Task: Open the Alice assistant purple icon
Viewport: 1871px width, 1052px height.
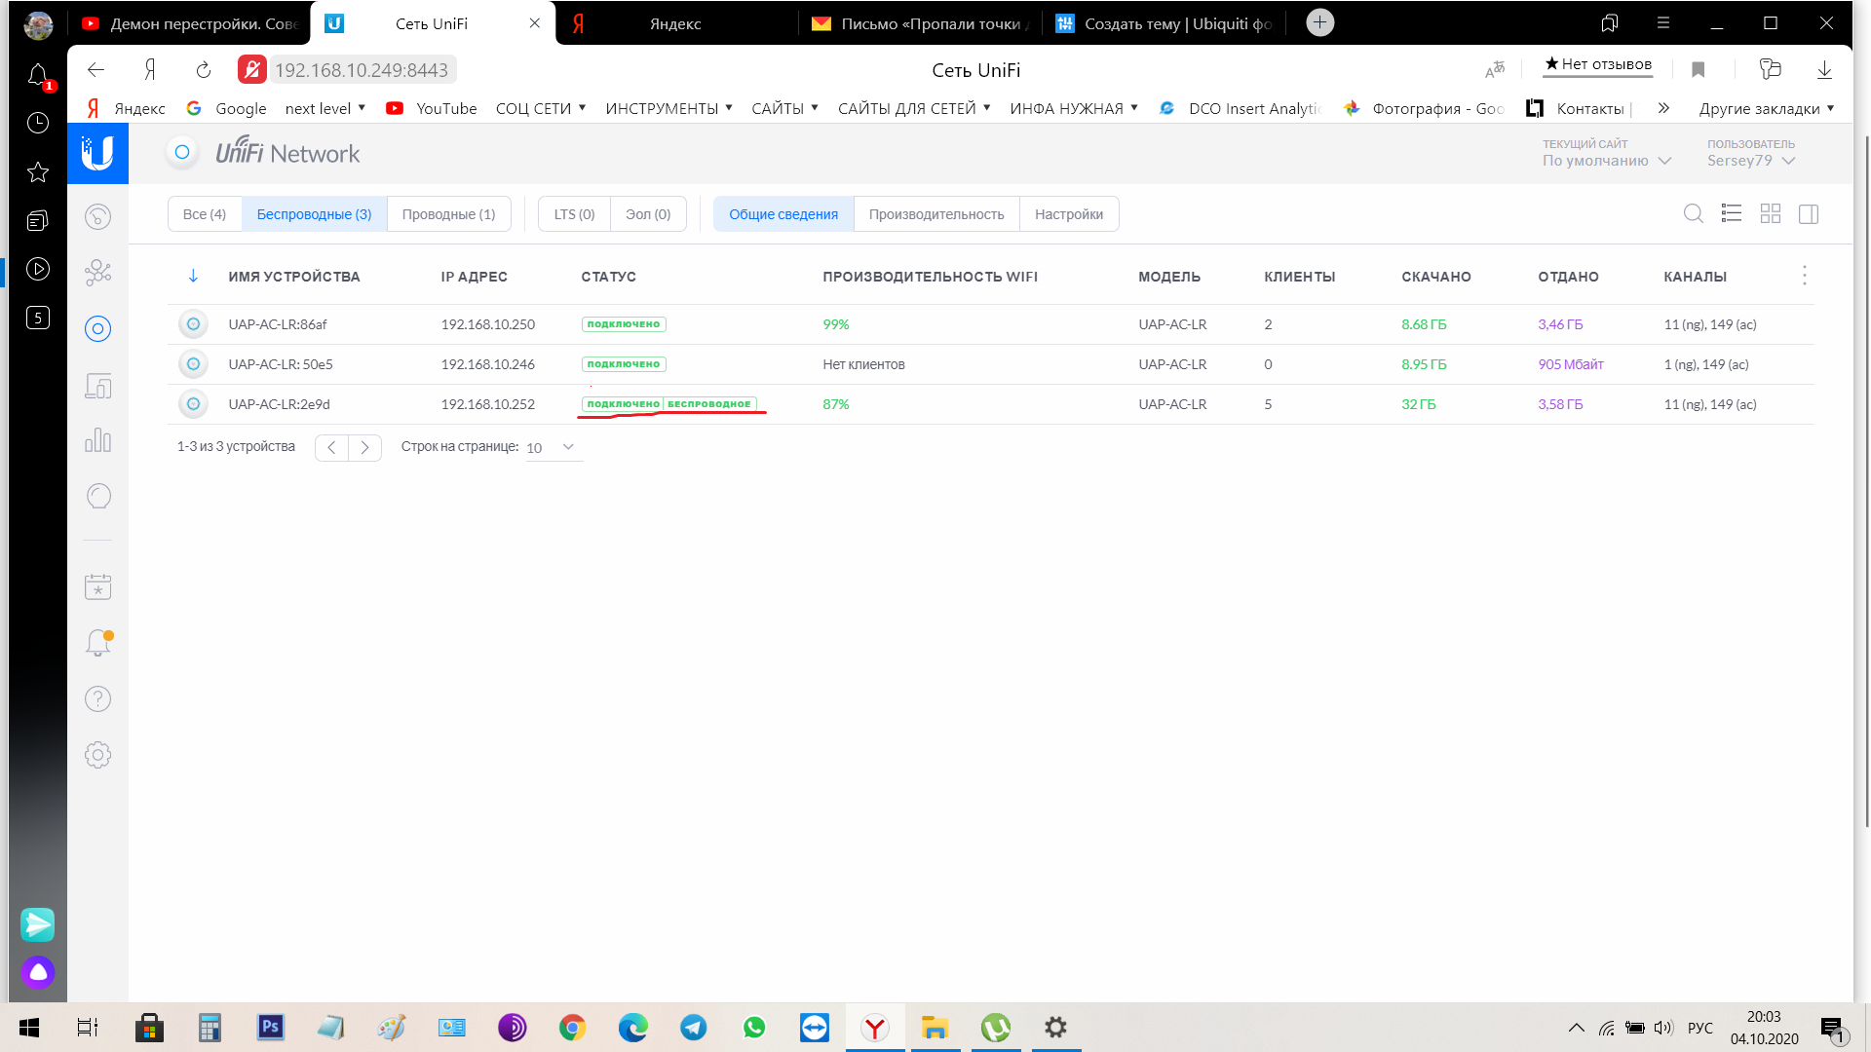Action: click(38, 972)
